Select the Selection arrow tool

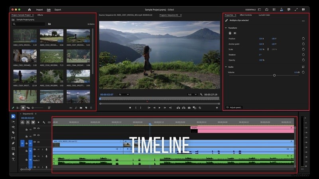click(x=13, y=116)
